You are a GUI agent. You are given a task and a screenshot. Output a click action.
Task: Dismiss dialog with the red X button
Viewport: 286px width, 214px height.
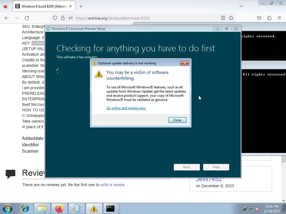pyautogui.click(x=185, y=63)
